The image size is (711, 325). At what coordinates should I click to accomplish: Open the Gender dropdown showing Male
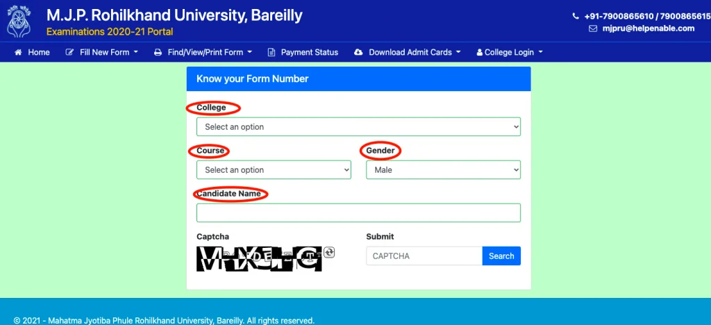(x=443, y=170)
